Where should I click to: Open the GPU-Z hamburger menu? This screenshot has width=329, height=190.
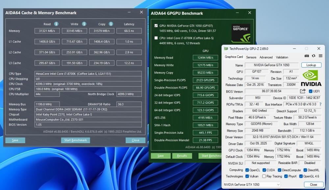[320, 56]
